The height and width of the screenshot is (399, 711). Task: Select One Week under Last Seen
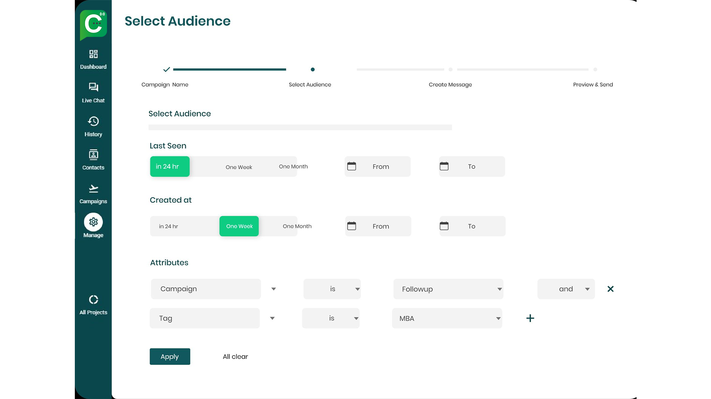click(239, 167)
